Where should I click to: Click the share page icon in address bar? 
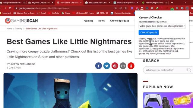pyautogui.click(x=121, y=8)
